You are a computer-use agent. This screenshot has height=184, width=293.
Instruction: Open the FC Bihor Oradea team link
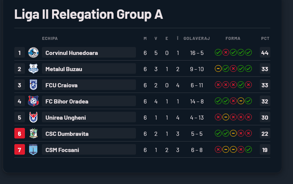click(x=67, y=102)
